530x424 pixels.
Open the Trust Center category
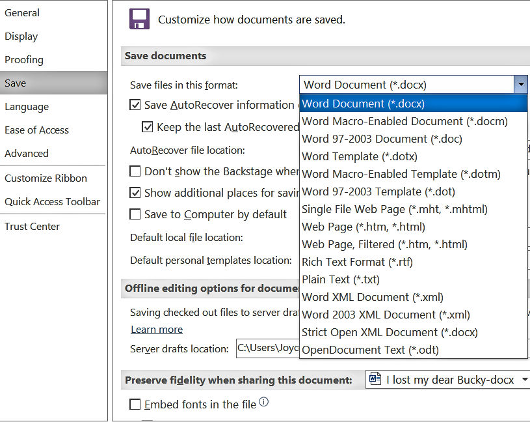(32, 227)
